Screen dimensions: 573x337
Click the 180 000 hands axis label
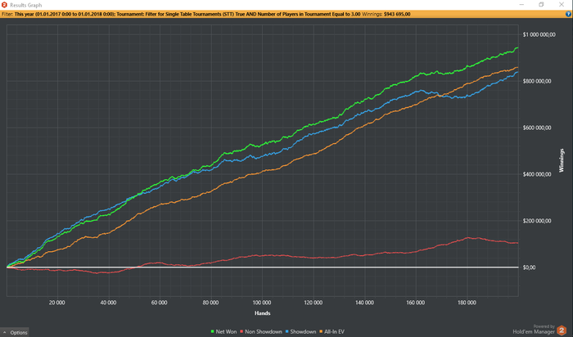(x=467, y=303)
